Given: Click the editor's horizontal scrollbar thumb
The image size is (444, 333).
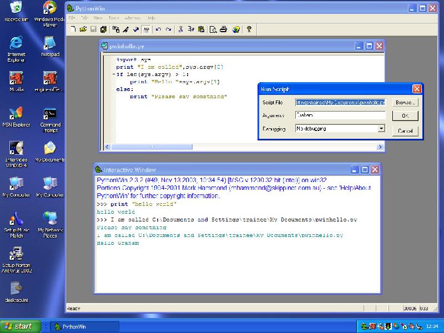Looking at the screenshot, I should coord(152,147).
